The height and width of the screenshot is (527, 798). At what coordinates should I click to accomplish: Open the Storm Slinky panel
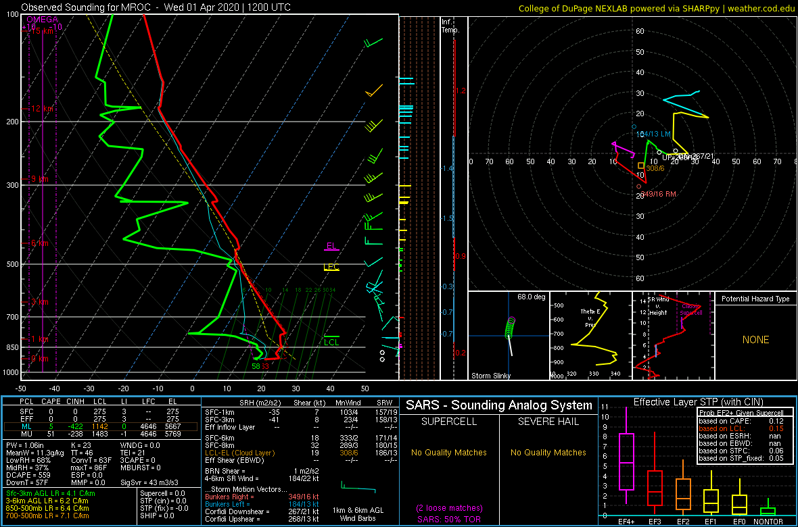[509, 336]
